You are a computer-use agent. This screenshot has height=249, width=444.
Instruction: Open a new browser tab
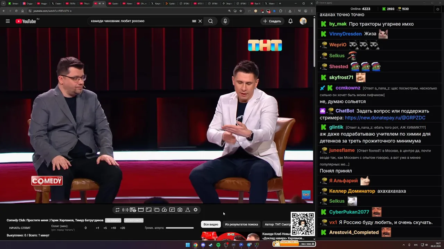pyautogui.click(x=280, y=3)
